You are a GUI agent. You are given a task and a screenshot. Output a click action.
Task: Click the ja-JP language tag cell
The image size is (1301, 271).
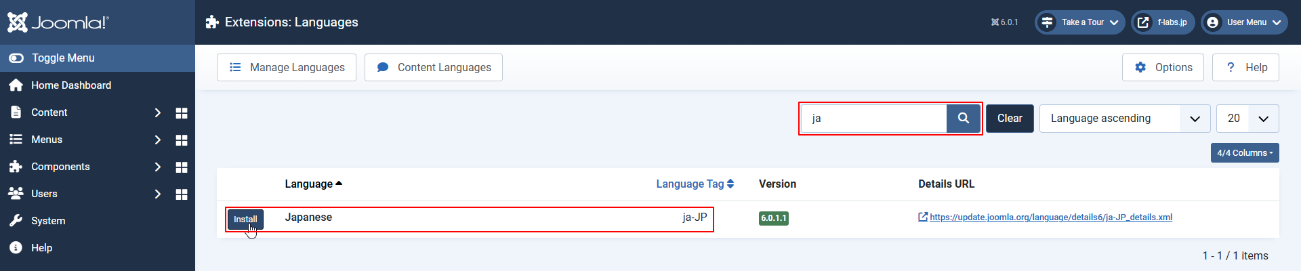click(695, 217)
